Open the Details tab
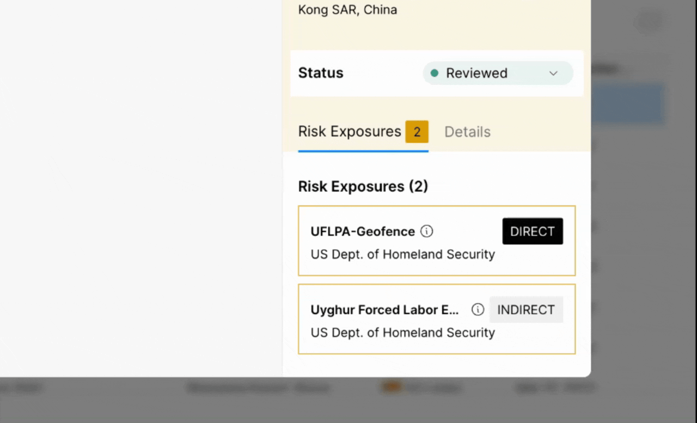The height and width of the screenshot is (423, 697). coord(467,132)
